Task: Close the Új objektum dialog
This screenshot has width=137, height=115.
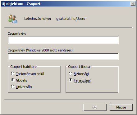Action: tap(133, 4)
